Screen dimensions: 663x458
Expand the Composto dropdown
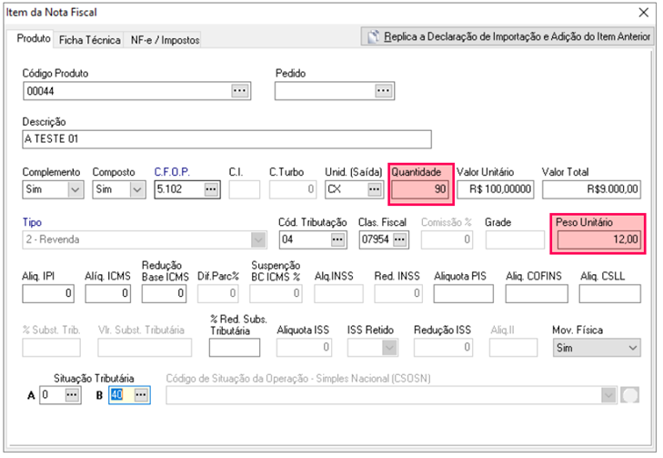tap(136, 189)
